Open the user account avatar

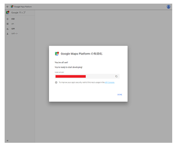[168, 7]
